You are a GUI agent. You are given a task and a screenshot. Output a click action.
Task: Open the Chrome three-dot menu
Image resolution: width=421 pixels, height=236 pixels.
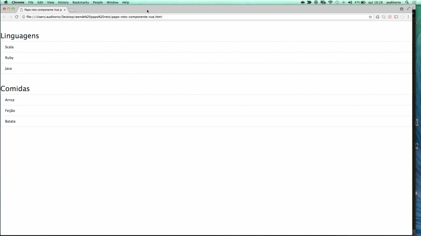[408, 17]
